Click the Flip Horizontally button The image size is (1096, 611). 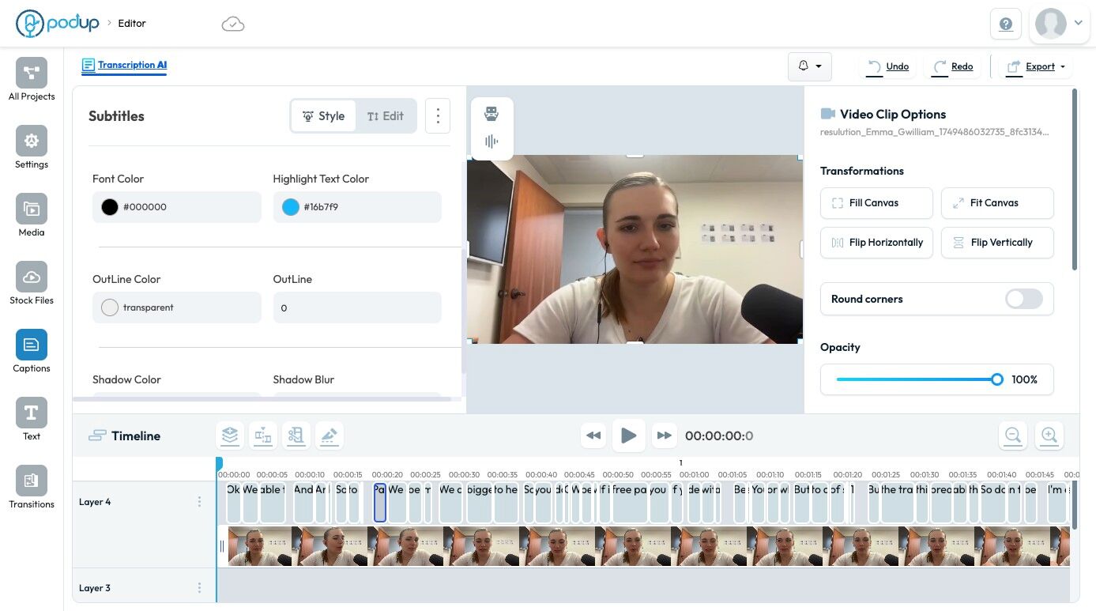(876, 243)
